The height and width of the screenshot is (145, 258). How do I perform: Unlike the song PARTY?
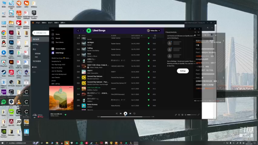(149, 72)
